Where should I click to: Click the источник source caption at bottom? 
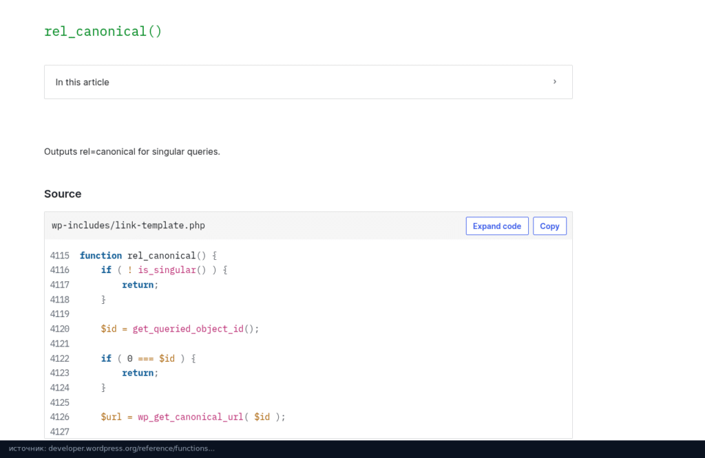112,448
